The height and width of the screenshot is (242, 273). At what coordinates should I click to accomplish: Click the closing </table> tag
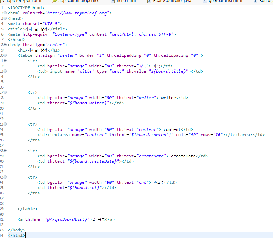coord(28,209)
